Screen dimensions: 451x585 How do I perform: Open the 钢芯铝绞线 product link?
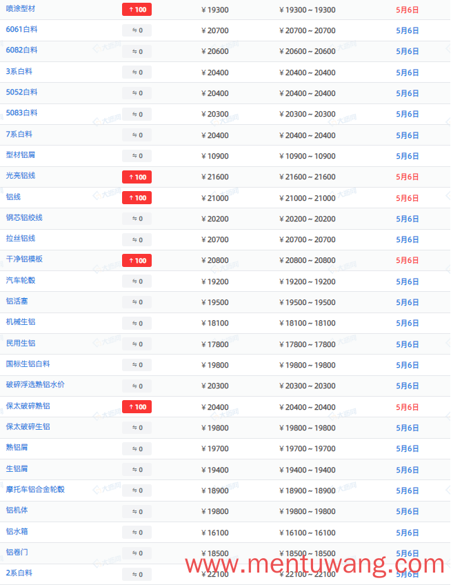pyautogui.click(x=24, y=217)
